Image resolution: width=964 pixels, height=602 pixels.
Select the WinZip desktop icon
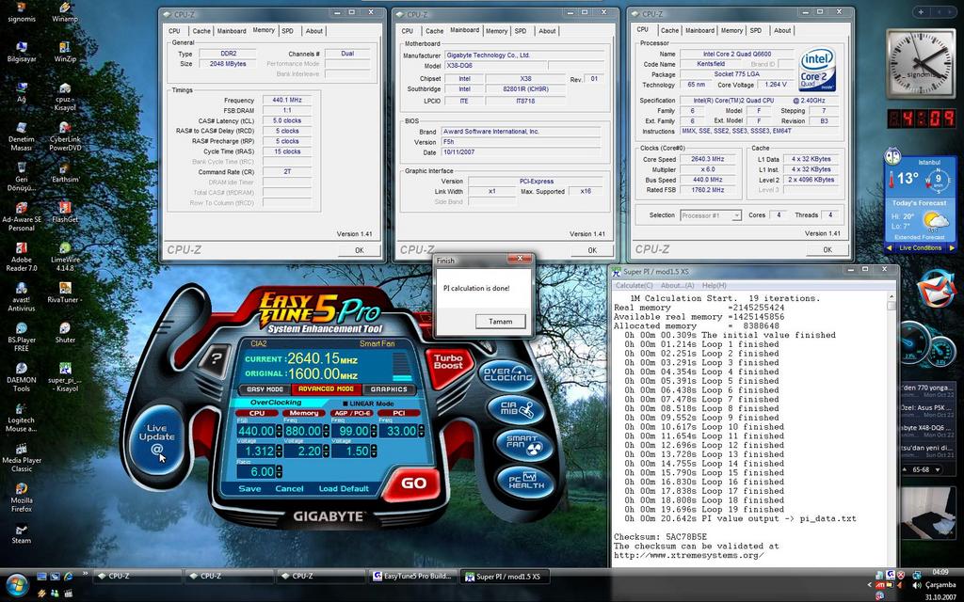tap(65, 53)
